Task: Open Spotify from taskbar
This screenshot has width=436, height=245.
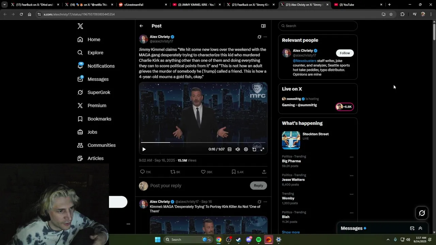Action: tap(259, 240)
